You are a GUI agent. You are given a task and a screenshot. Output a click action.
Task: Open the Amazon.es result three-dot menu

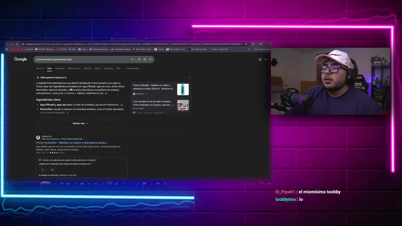[x=86, y=139]
